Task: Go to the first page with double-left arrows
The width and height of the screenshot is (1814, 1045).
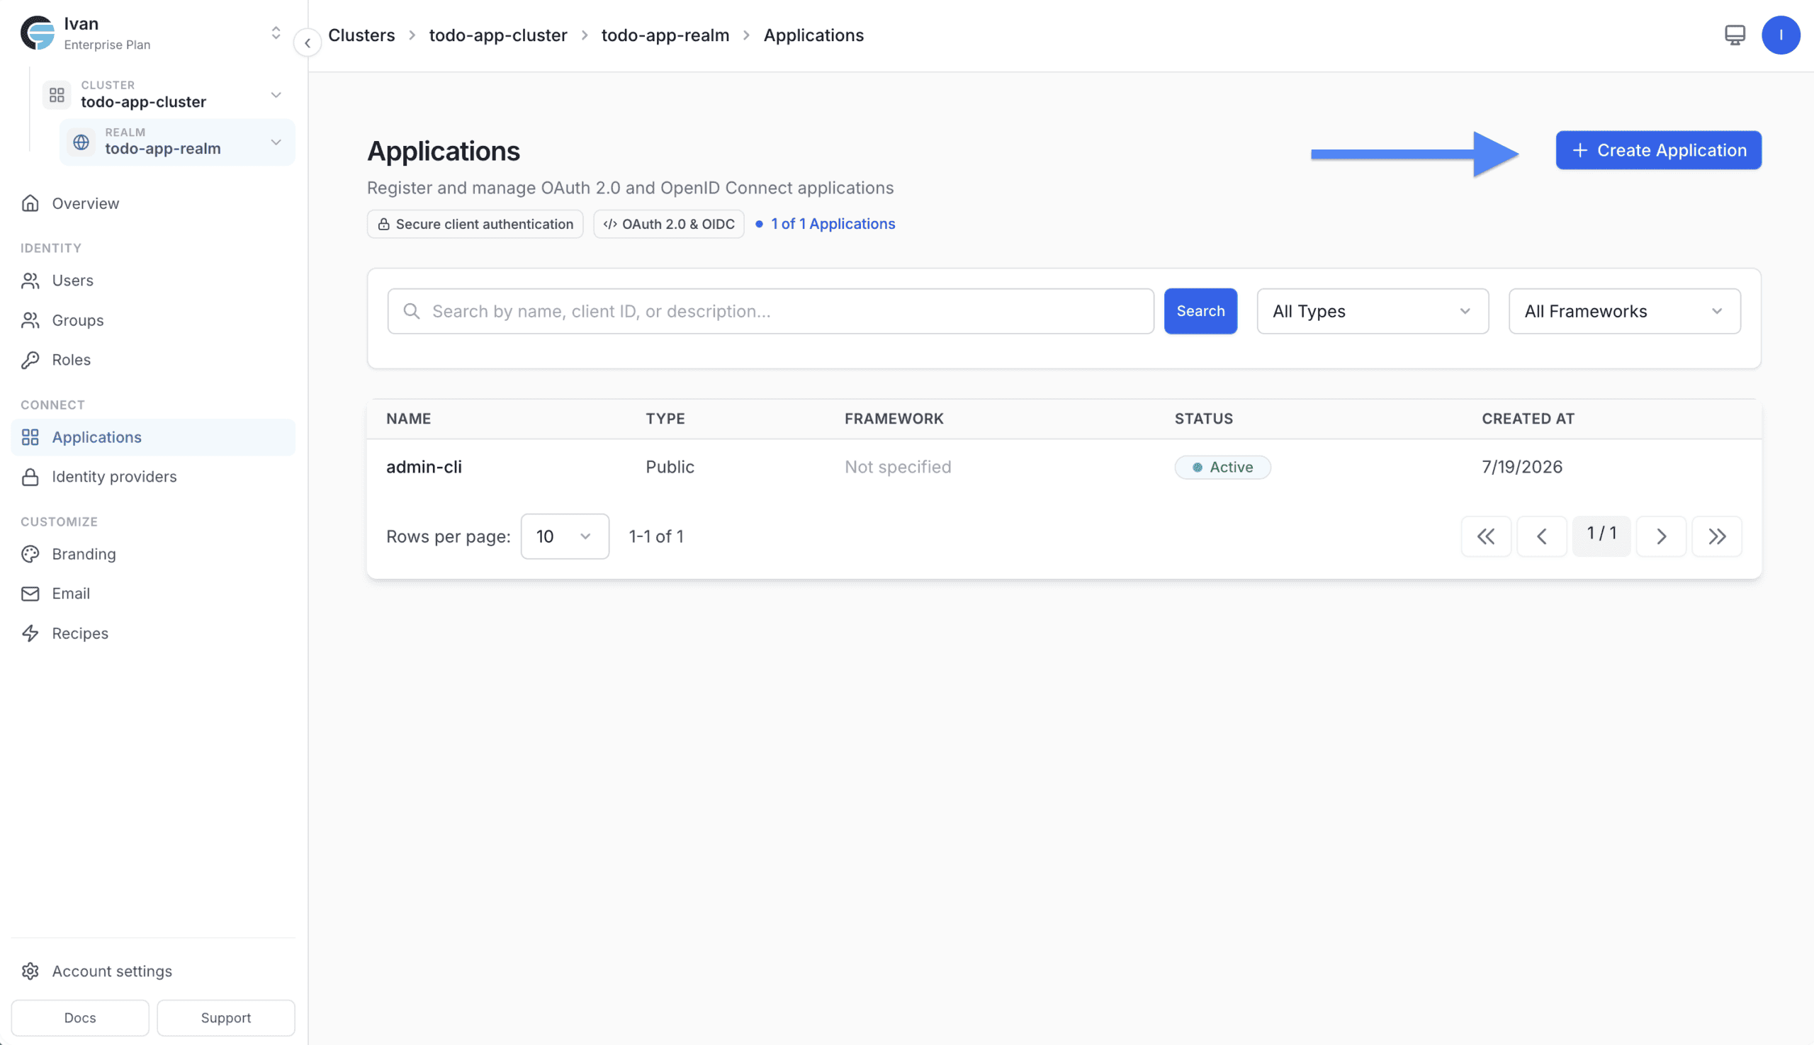Action: click(x=1486, y=536)
